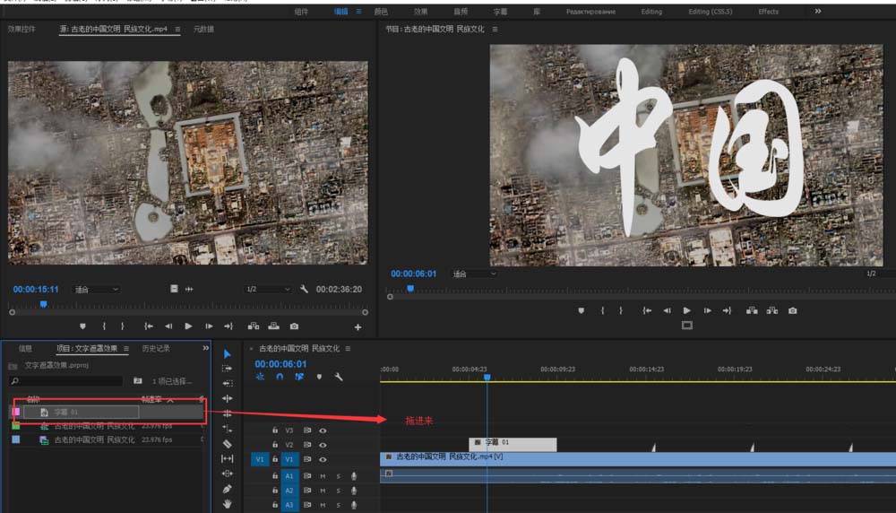Screen dimensions: 896x513
Task: Click the Export Frame camera in Program monitor
Action: click(x=792, y=310)
